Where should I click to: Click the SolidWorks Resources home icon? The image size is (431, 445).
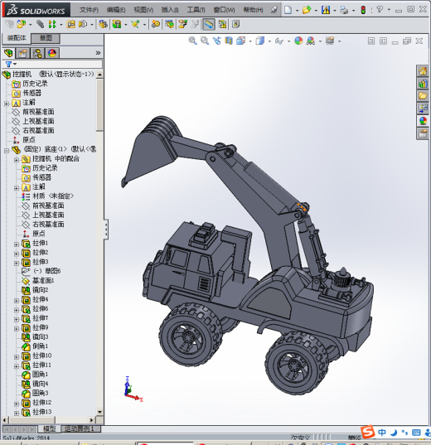tap(423, 71)
